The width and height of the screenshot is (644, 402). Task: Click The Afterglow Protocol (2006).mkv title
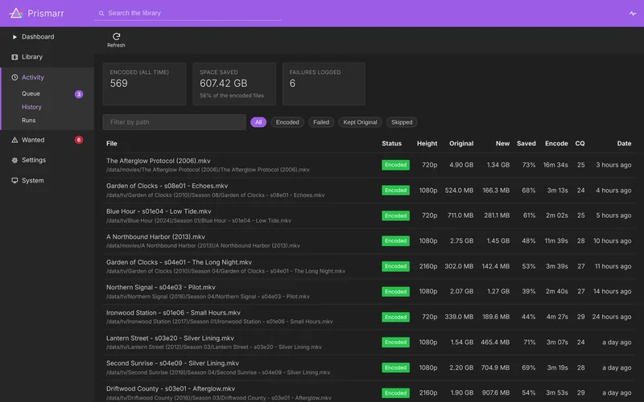tap(158, 161)
